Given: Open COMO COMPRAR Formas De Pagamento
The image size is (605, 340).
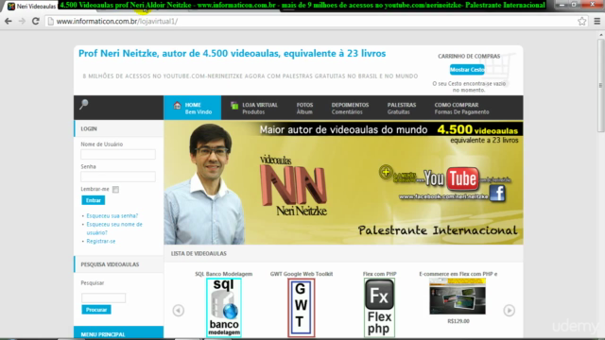Looking at the screenshot, I should (461, 108).
